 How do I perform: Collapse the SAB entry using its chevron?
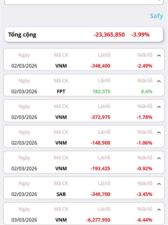click(x=159, y=184)
